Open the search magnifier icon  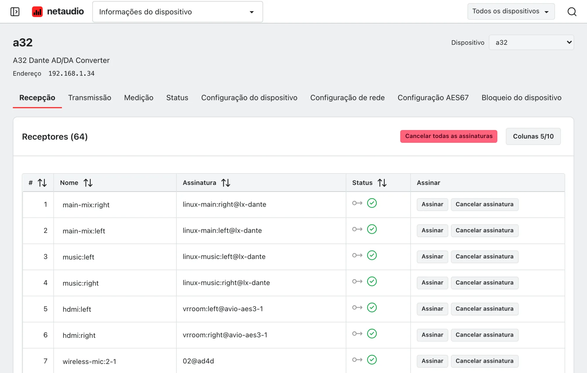pyautogui.click(x=572, y=12)
